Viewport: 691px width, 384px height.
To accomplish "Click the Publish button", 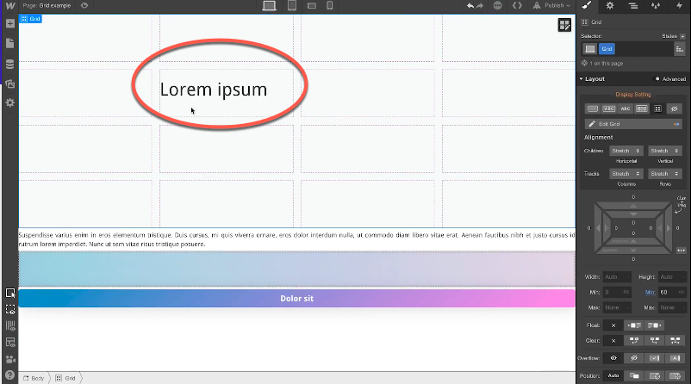I will point(552,6).
